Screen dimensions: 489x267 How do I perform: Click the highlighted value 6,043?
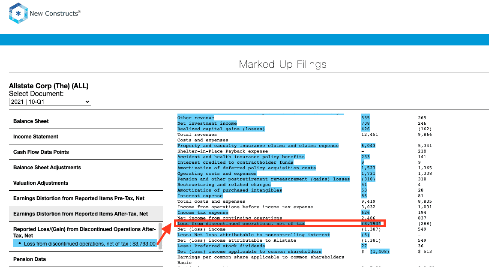click(368, 146)
